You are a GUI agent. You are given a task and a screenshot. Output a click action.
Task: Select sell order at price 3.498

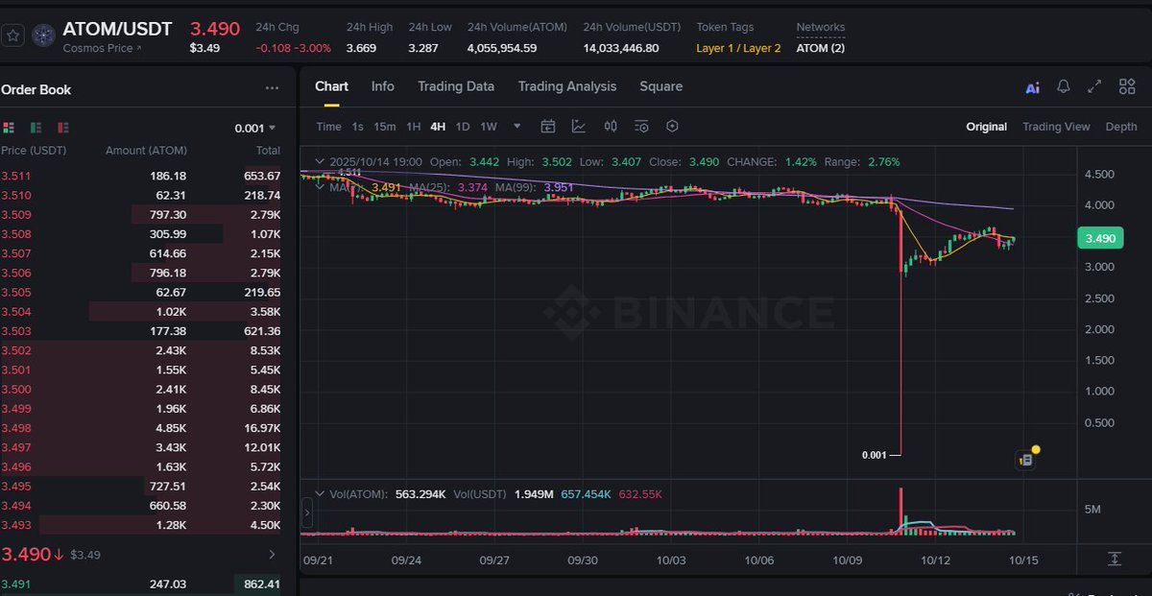point(140,428)
